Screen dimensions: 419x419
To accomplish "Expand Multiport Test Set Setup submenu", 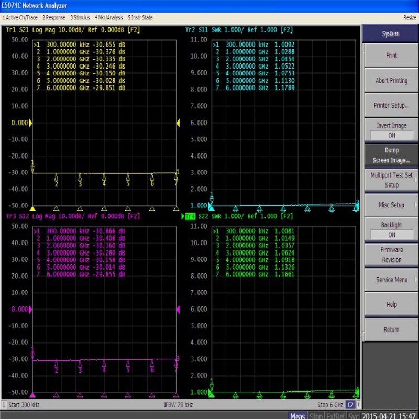I will [x=391, y=180].
